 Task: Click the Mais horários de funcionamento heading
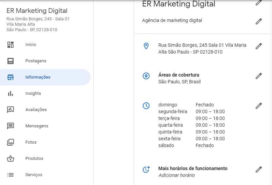click(x=193, y=168)
